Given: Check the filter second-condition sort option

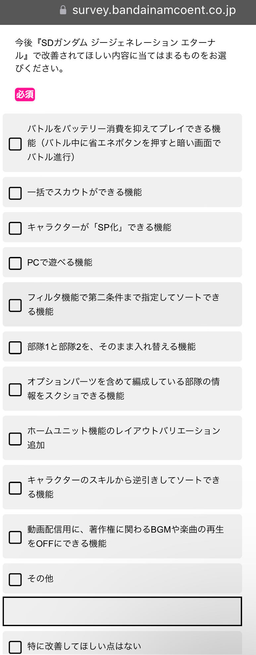Looking at the screenshot, I should [15, 305].
